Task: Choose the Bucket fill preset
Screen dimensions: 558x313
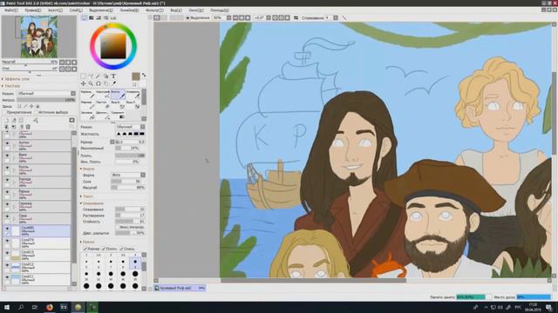Action: (87, 115)
